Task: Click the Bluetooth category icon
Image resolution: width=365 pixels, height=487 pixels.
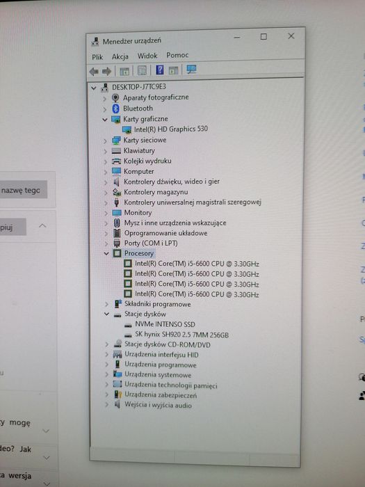Action: pyautogui.click(x=116, y=109)
